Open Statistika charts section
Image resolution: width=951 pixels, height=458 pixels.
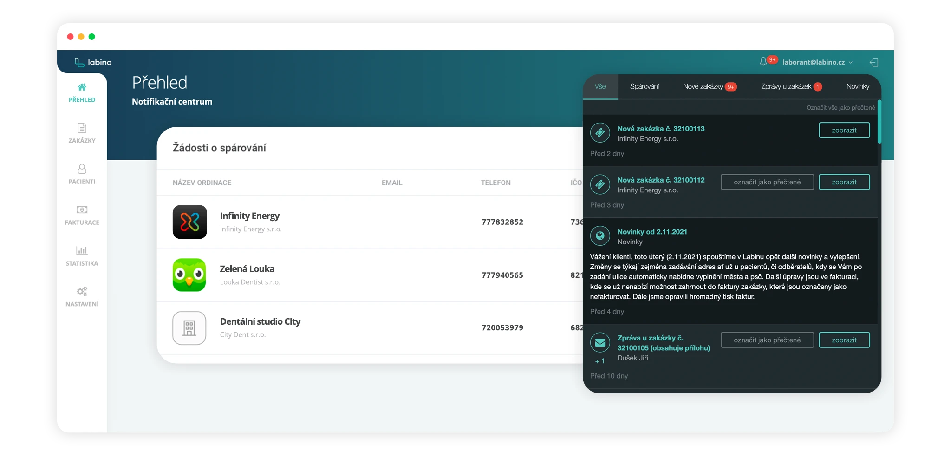coord(82,256)
